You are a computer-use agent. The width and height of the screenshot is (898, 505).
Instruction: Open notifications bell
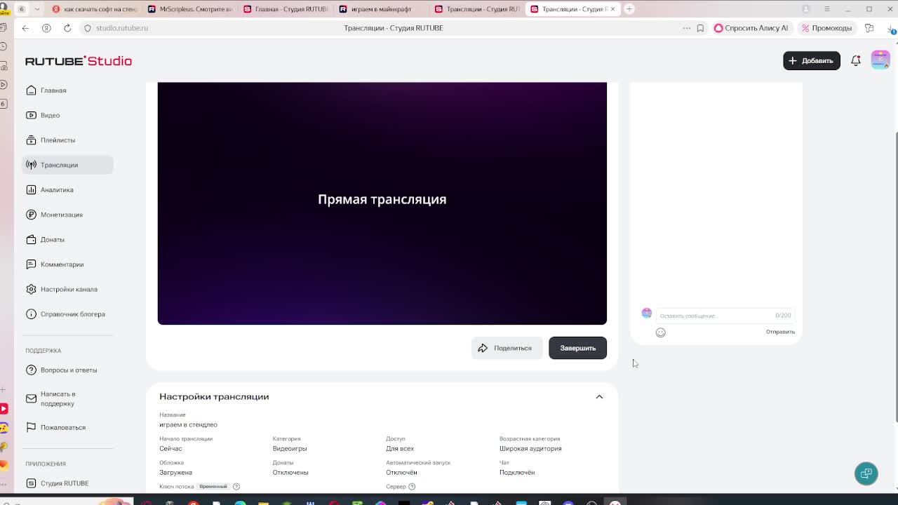[x=855, y=60]
